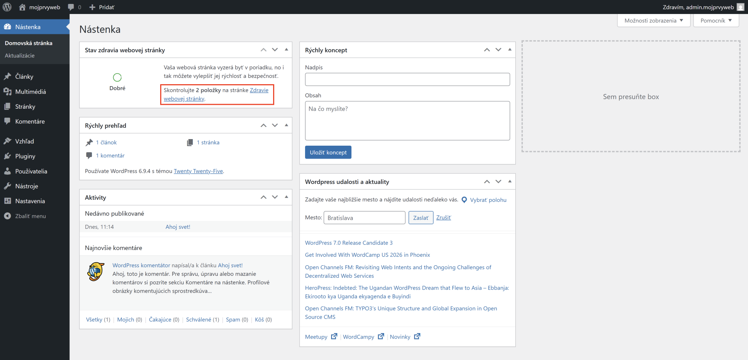The height and width of the screenshot is (360, 748).
Task: Open the 1 článok link
Action: point(106,143)
